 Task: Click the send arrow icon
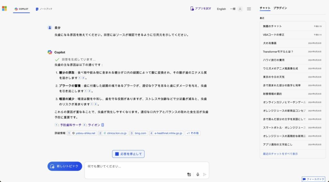pos(205,174)
